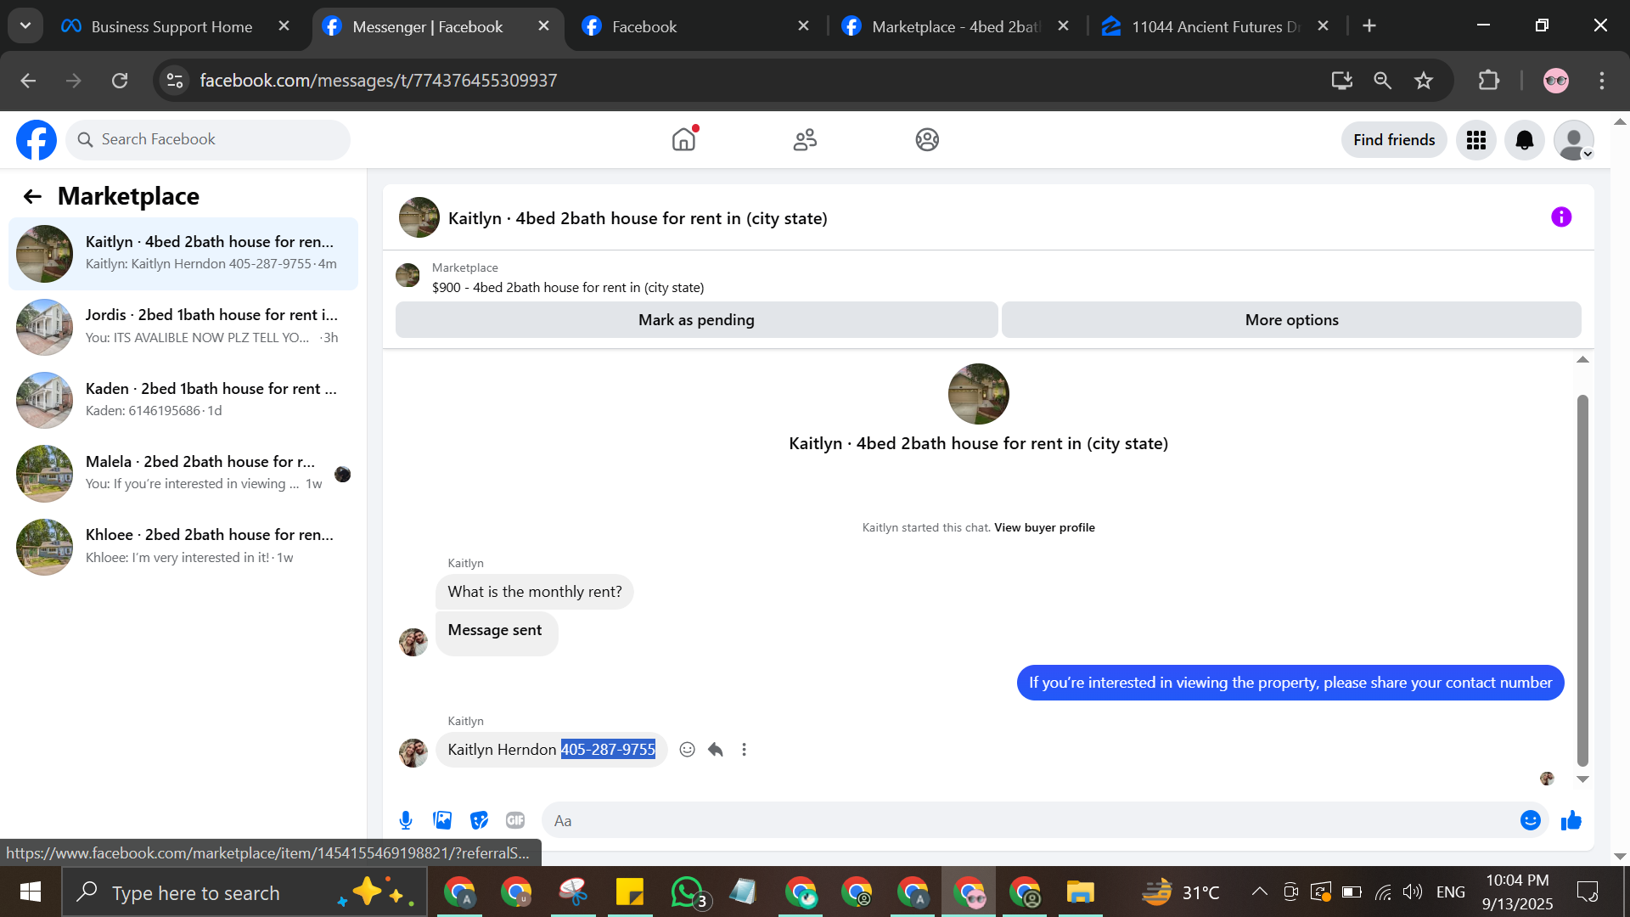
Task: Click the More options button
Action: pyautogui.click(x=1291, y=320)
